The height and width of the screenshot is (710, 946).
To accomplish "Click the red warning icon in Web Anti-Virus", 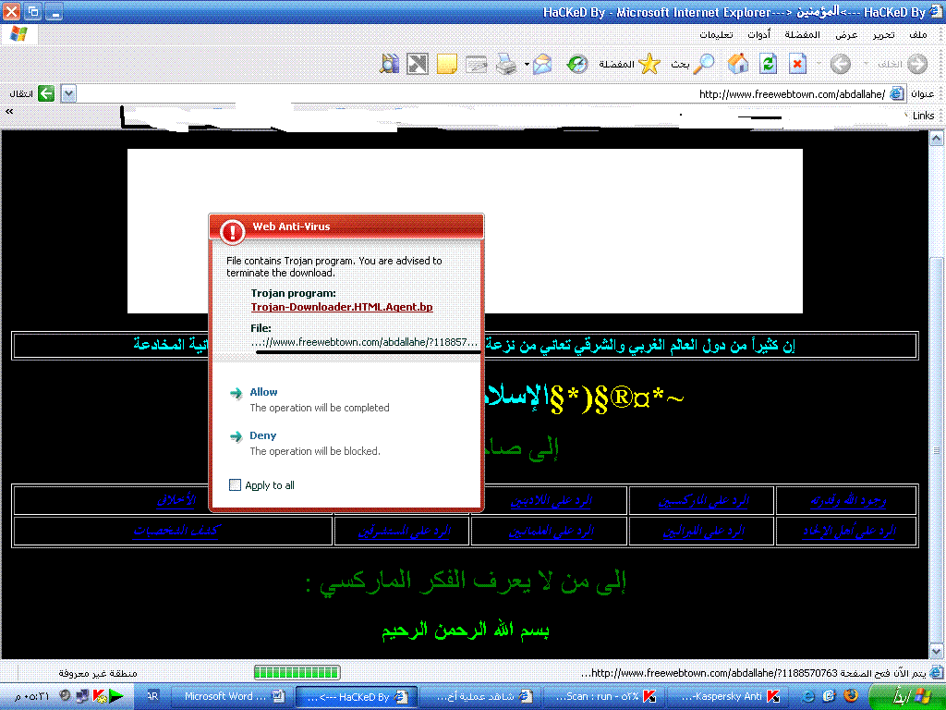I will pos(232,231).
